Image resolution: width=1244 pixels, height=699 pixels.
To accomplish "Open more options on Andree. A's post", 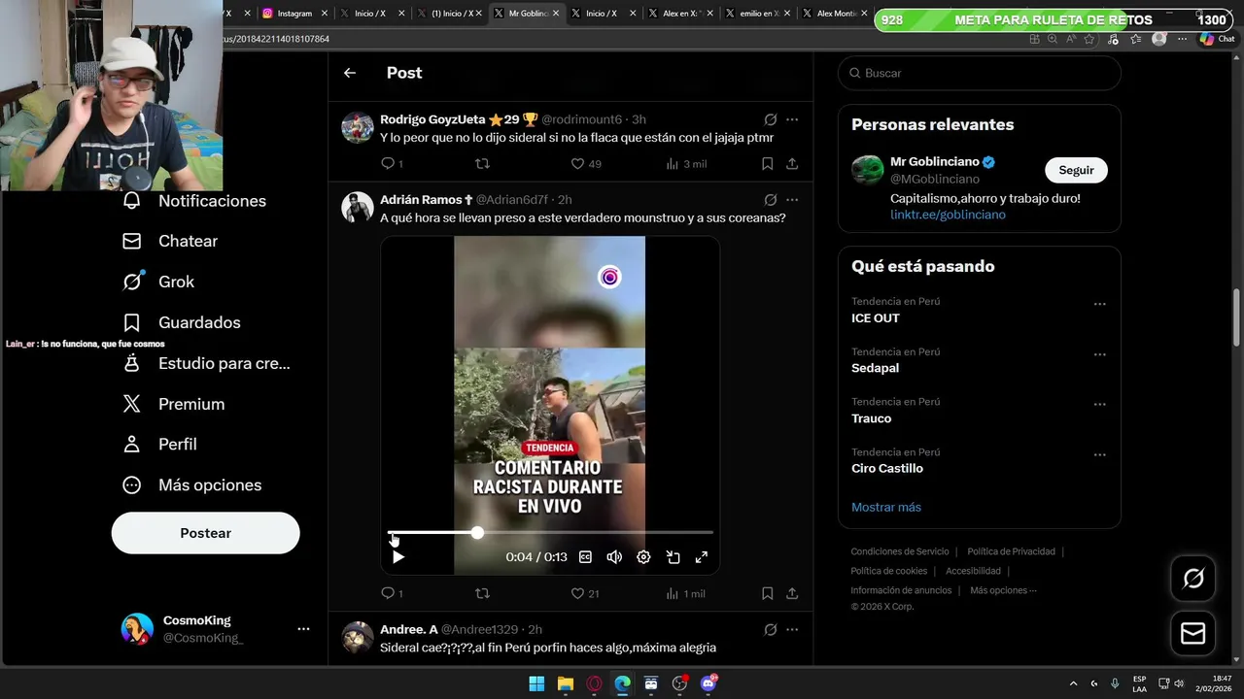I will coord(792,629).
